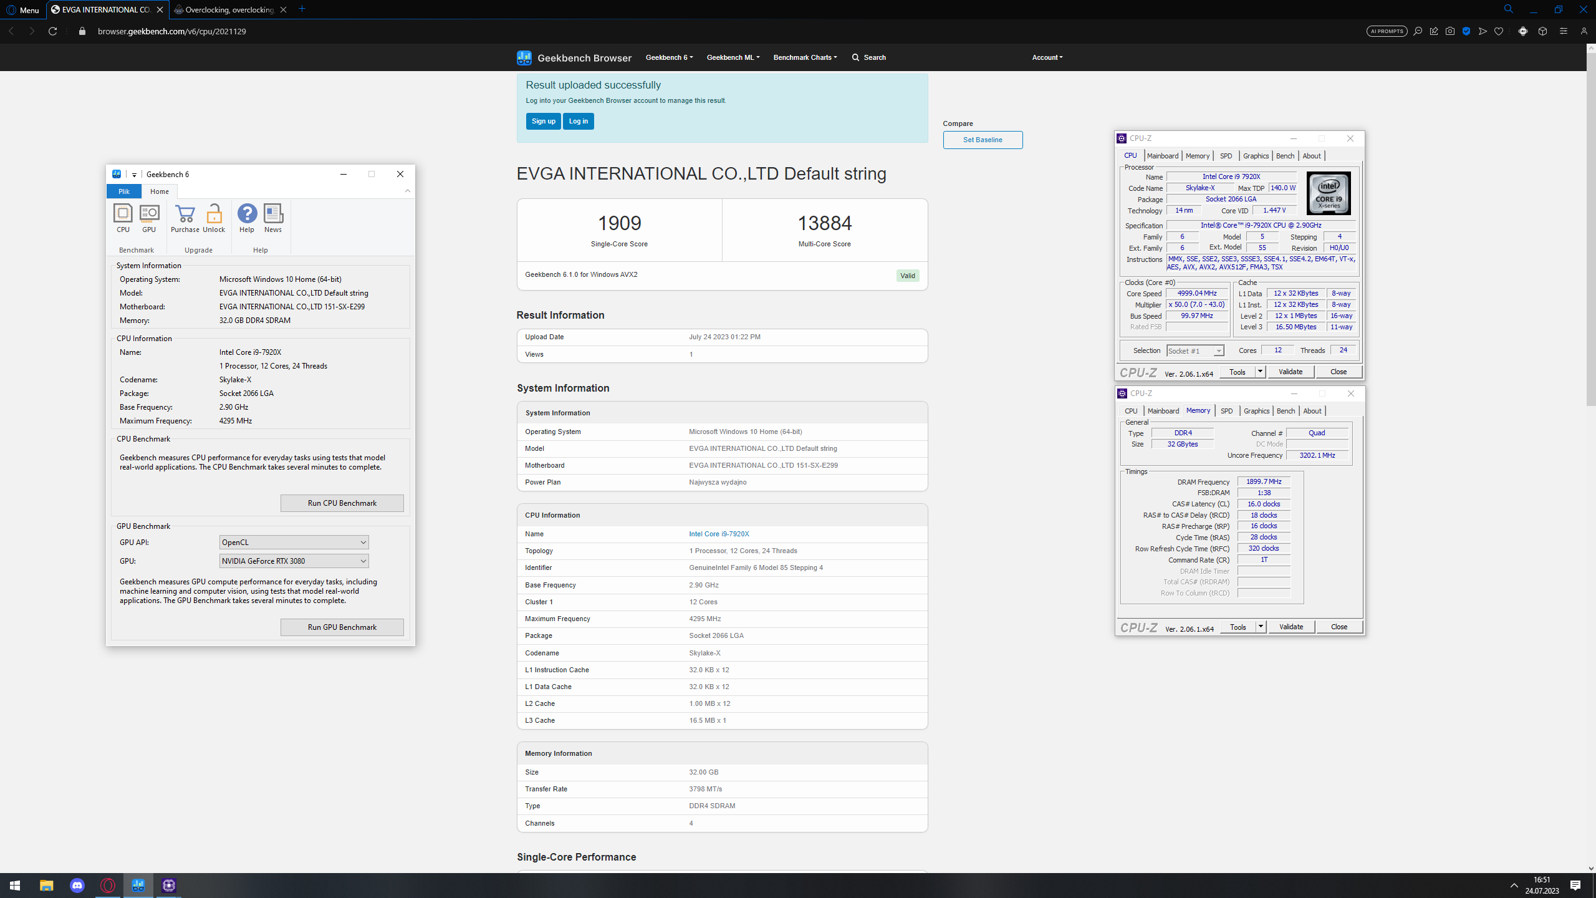Click the pinboard edit icon in browser toolbar
This screenshot has width=1596, height=898.
pos(1434,31)
